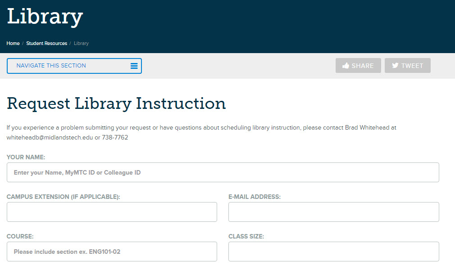The width and height of the screenshot is (455, 270).
Task: Open the Home breadcrumb link
Action: click(x=13, y=43)
